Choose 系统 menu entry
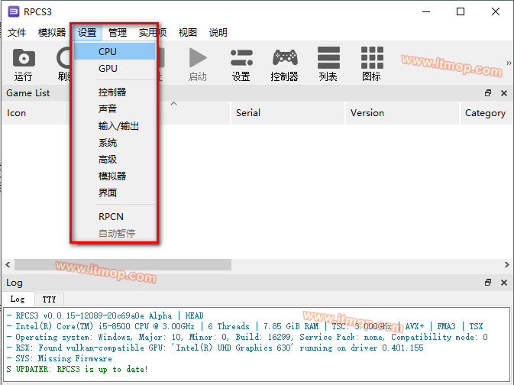The image size is (514, 385). click(x=115, y=143)
